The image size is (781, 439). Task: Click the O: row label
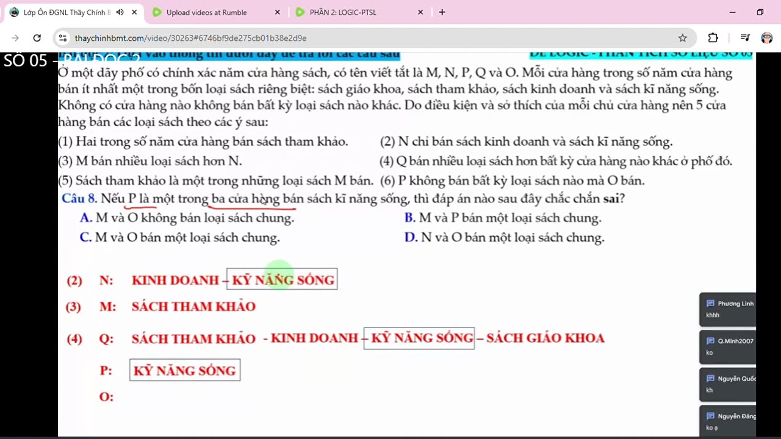pyautogui.click(x=106, y=397)
